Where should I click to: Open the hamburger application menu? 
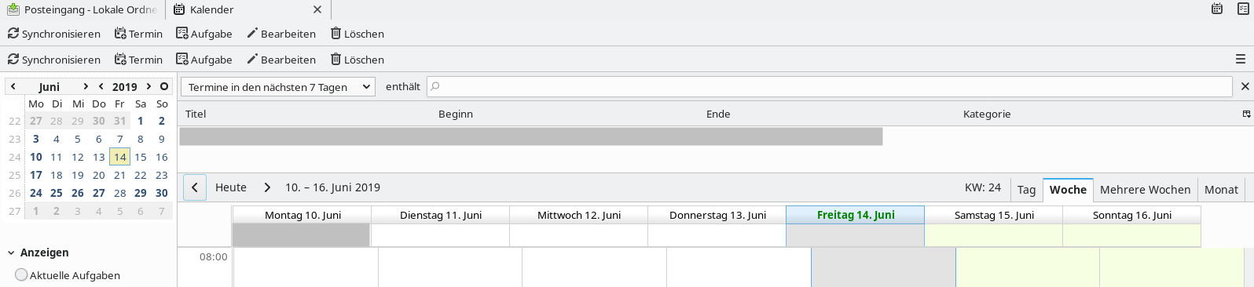1241,60
